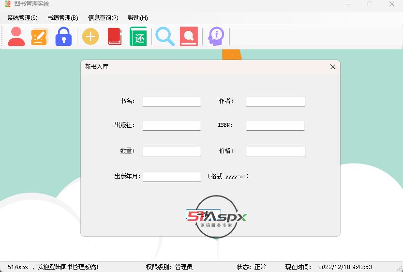
Task: Open the 信息查询(P) menu
Action: click(103, 18)
